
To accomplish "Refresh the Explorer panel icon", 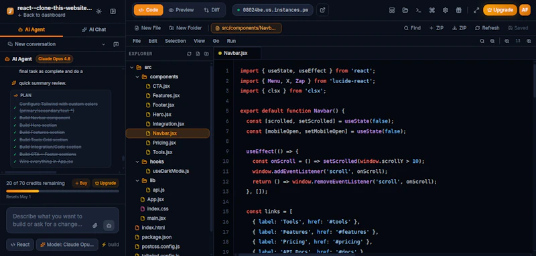I will [x=189, y=54].
